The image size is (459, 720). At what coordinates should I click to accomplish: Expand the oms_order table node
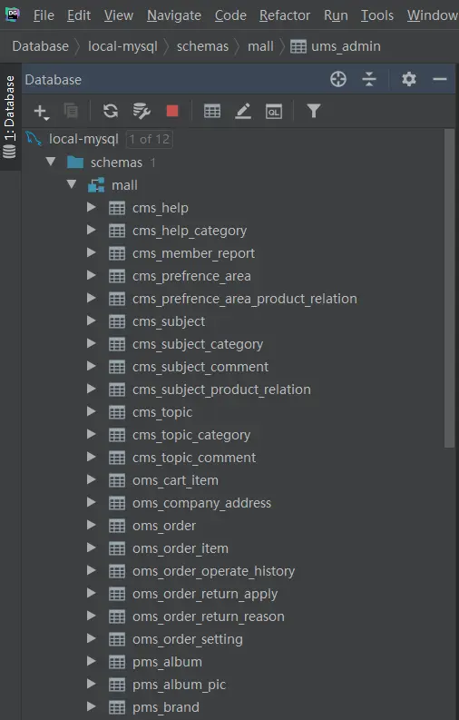[x=92, y=525]
